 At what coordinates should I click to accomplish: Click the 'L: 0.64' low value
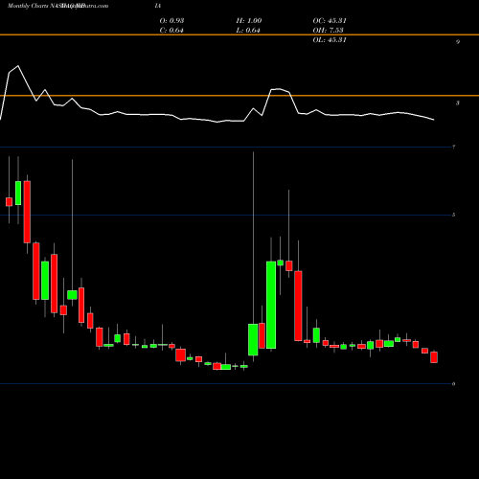click(x=248, y=31)
